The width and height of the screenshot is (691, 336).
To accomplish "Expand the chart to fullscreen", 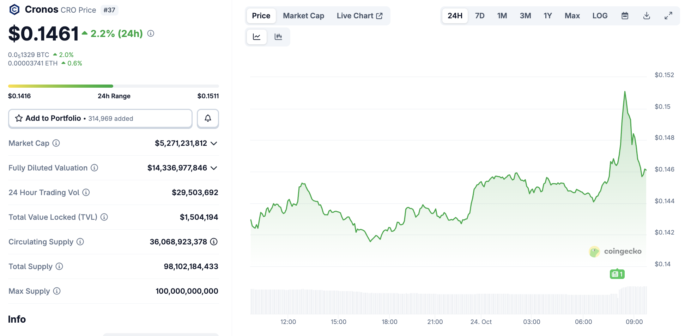I will pos(668,15).
